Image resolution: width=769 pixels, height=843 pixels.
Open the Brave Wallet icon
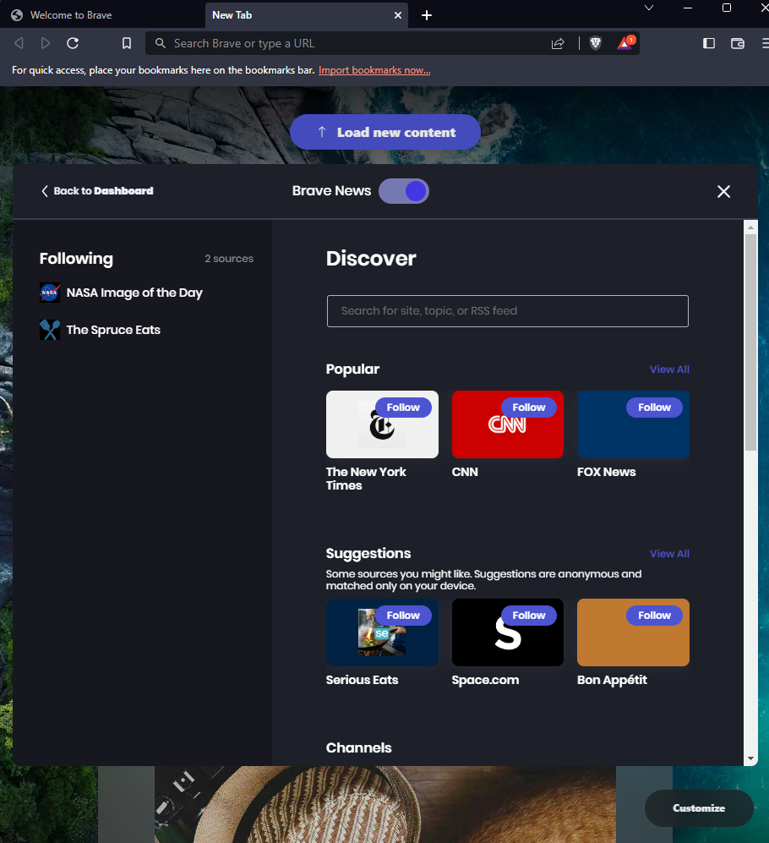[x=737, y=43]
